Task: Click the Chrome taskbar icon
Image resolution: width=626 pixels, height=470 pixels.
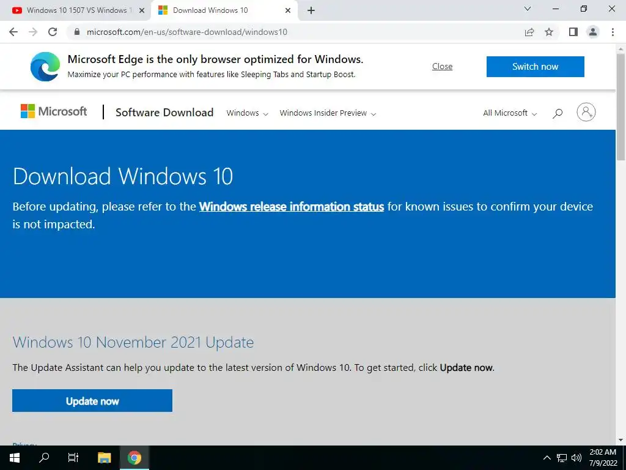Action: [134, 458]
